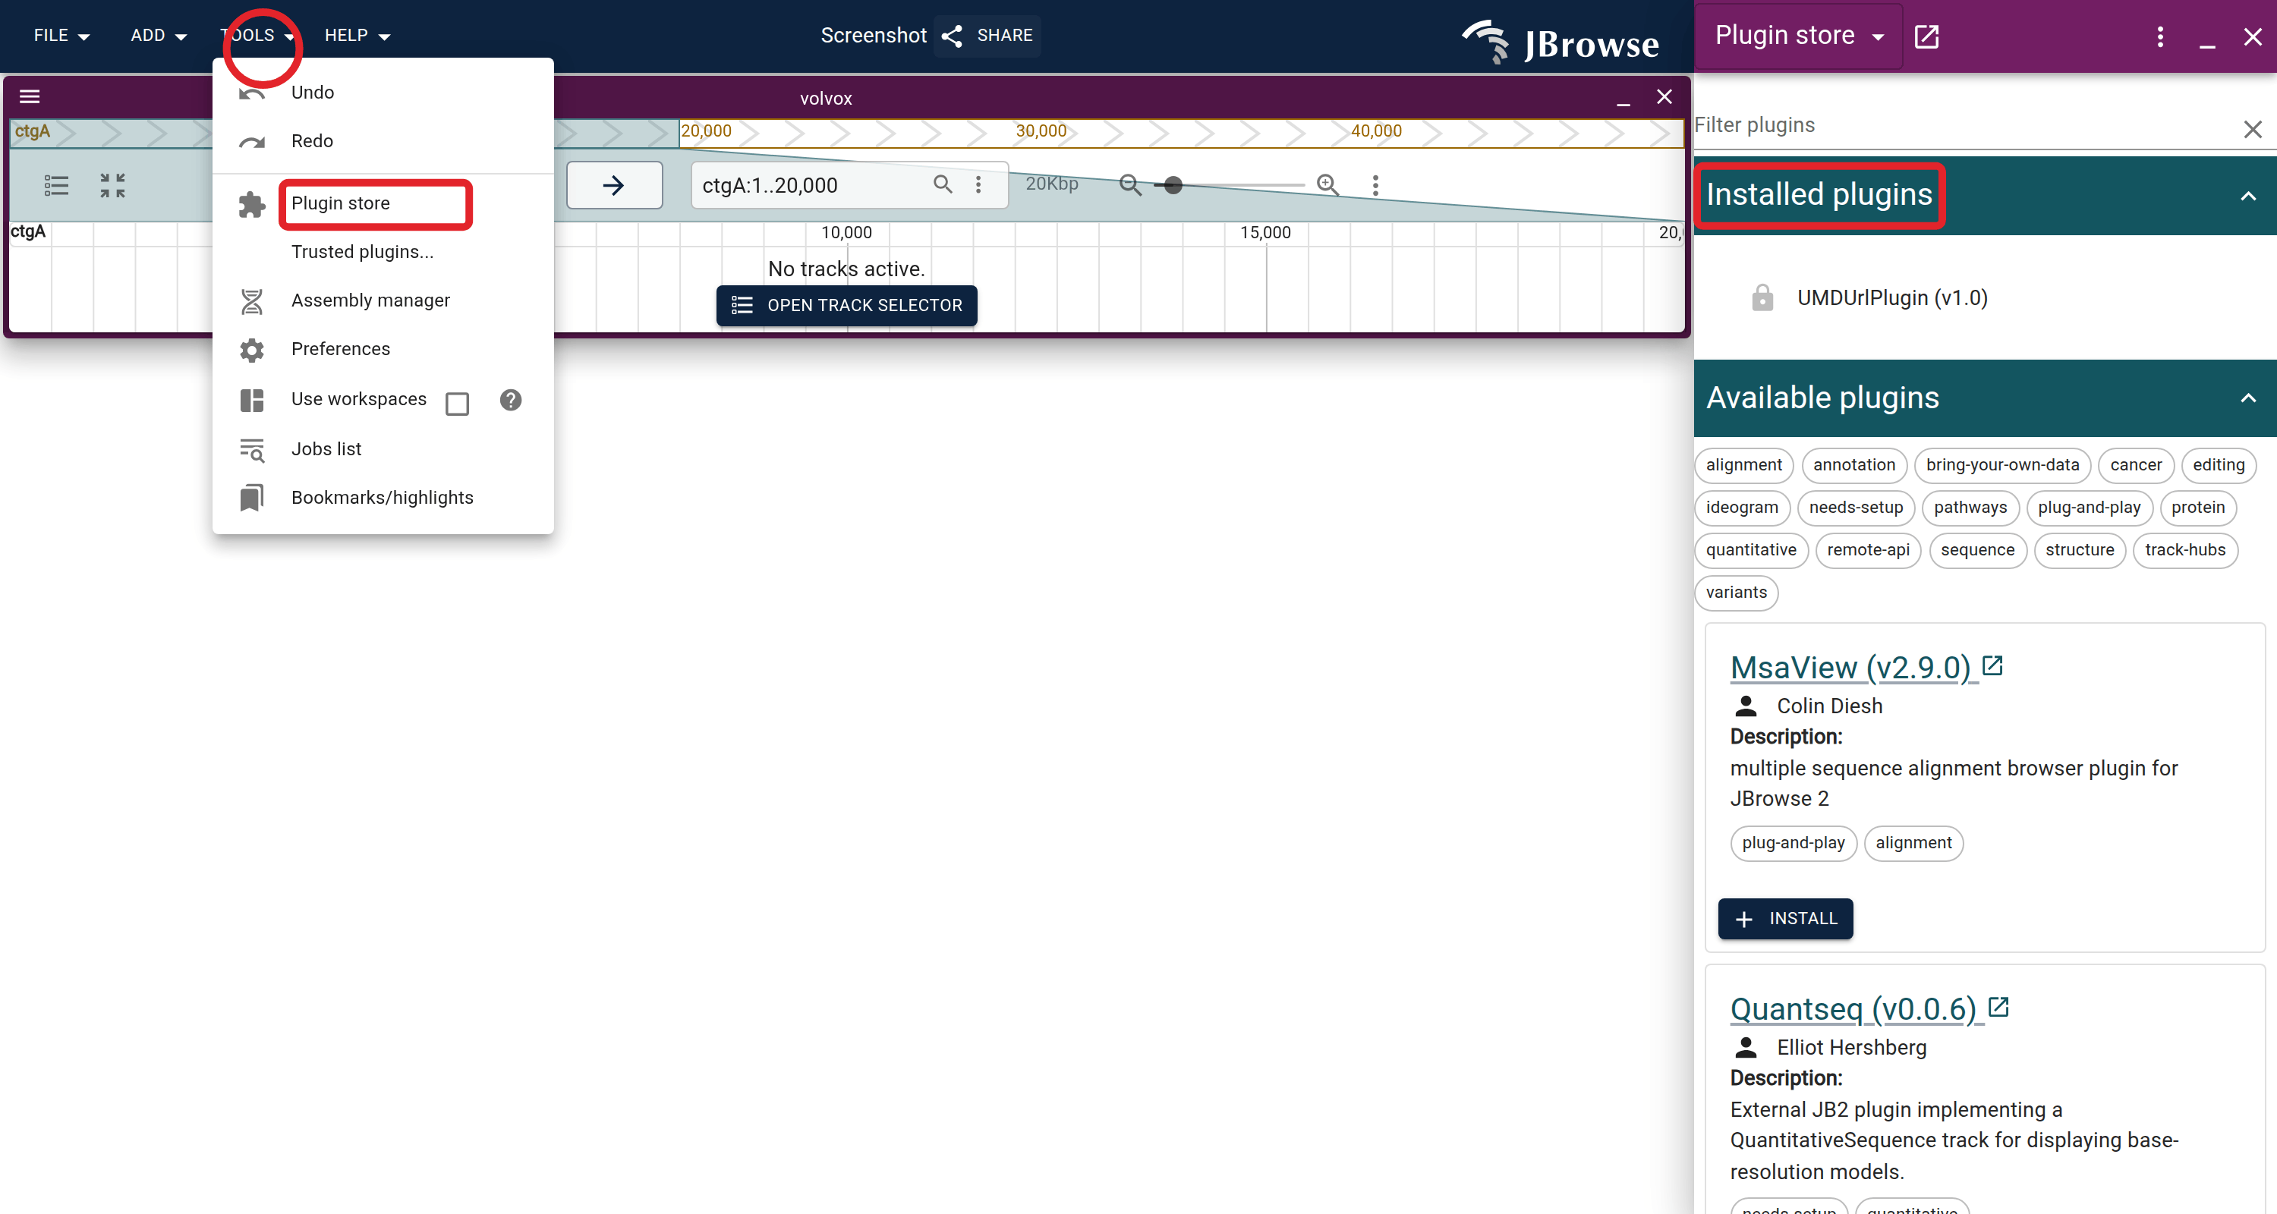Click the zoom in magnifier icon
This screenshot has width=2277, height=1214.
pos(1327,184)
